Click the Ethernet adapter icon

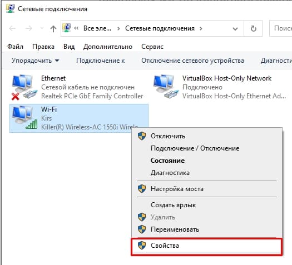click(x=24, y=87)
